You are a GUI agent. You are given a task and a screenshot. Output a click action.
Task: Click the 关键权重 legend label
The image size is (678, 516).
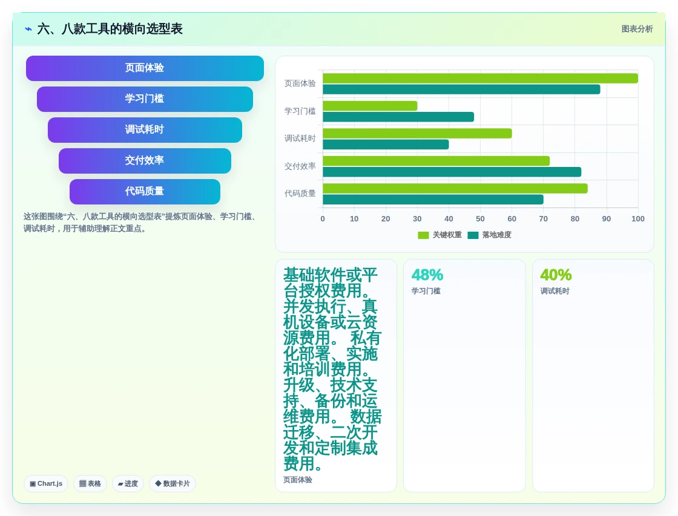tap(447, 235)
